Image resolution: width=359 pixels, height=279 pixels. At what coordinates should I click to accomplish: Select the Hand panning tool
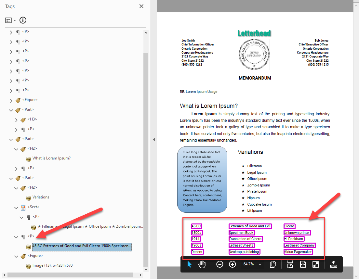click(202, 264)
